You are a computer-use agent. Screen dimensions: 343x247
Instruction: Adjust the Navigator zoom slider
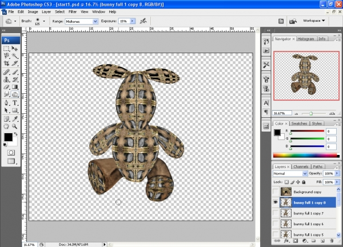pyautogui.click(x=311, y=113)
